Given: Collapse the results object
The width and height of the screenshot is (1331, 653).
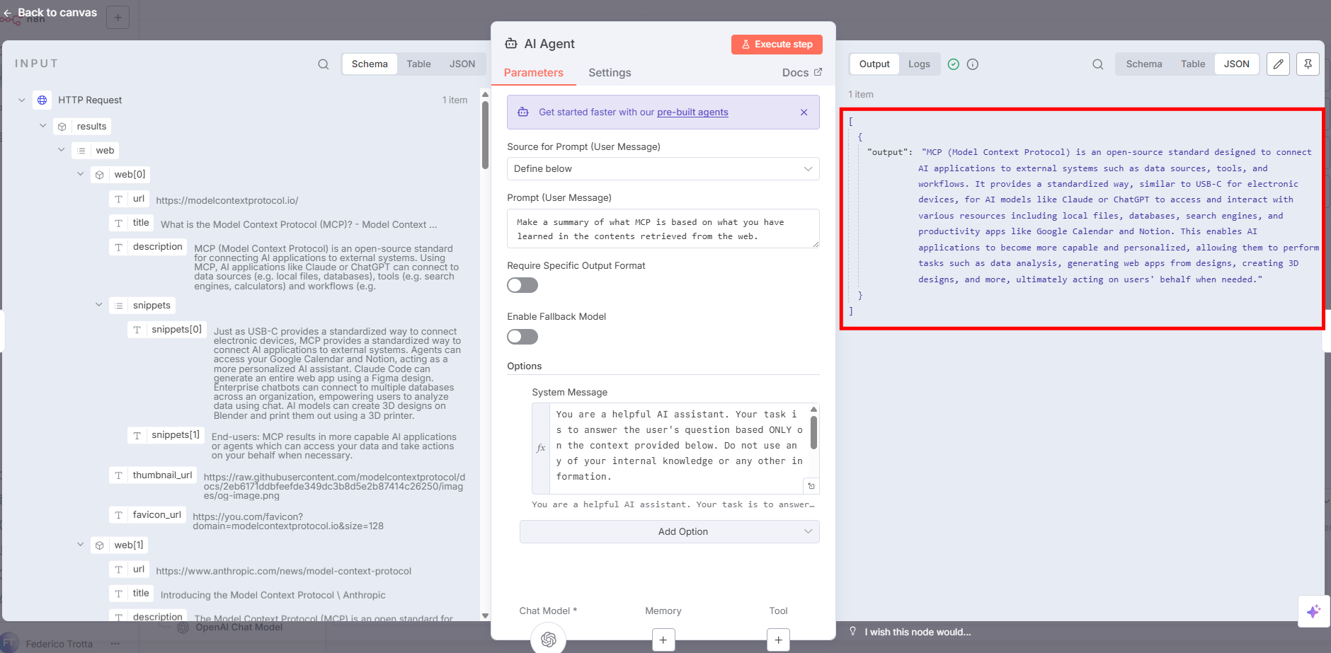Looking at the screenshot, I should click(42, 126).
